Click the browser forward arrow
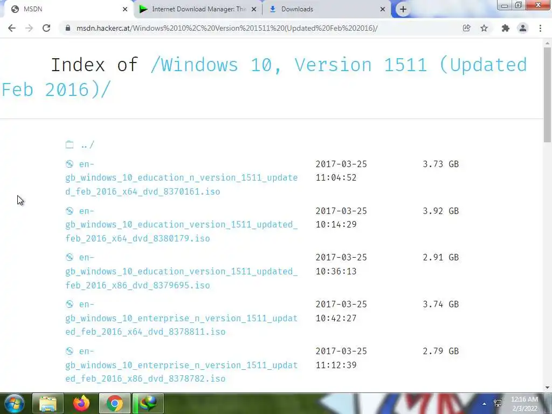 coord(29,28)
